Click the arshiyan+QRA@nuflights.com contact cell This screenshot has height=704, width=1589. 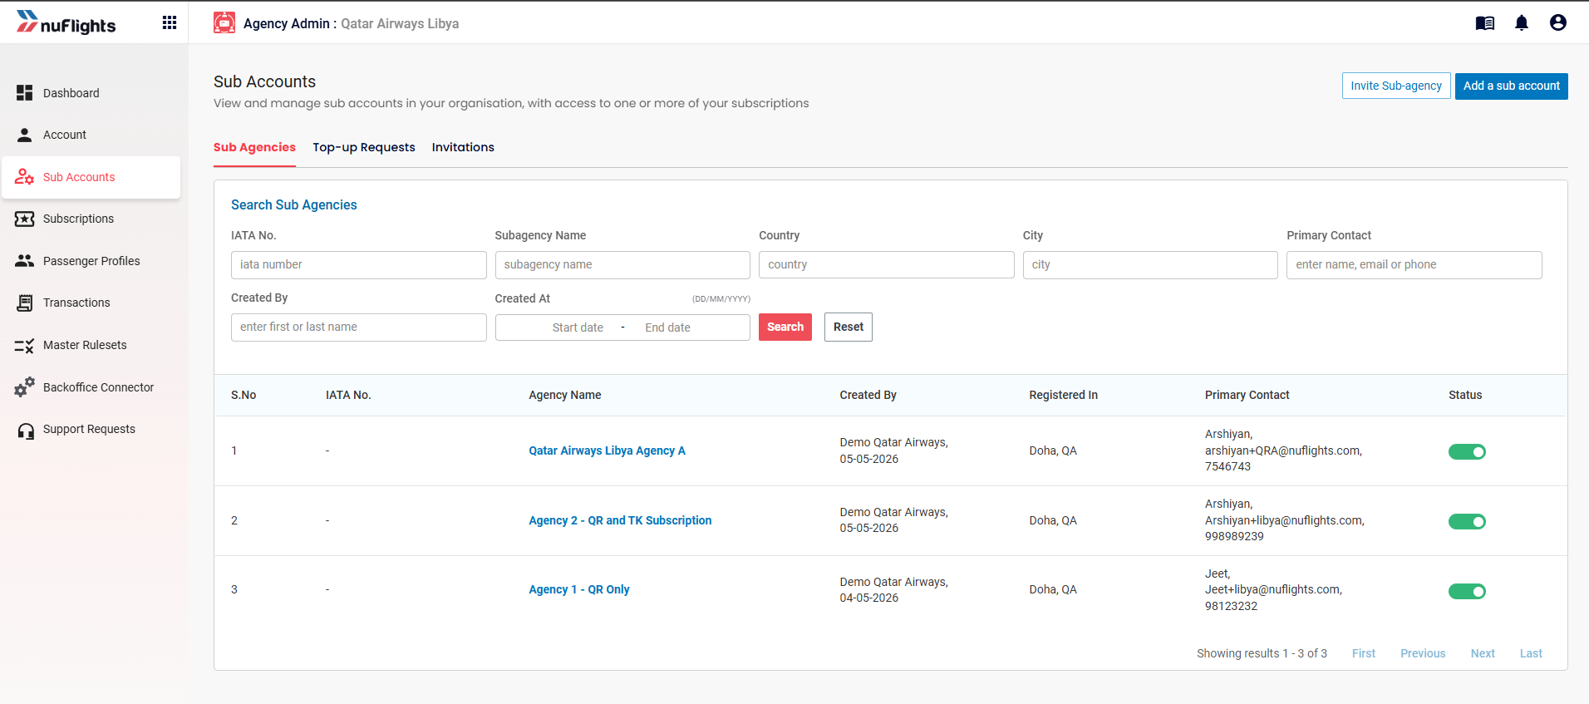tap(1283, 450)
